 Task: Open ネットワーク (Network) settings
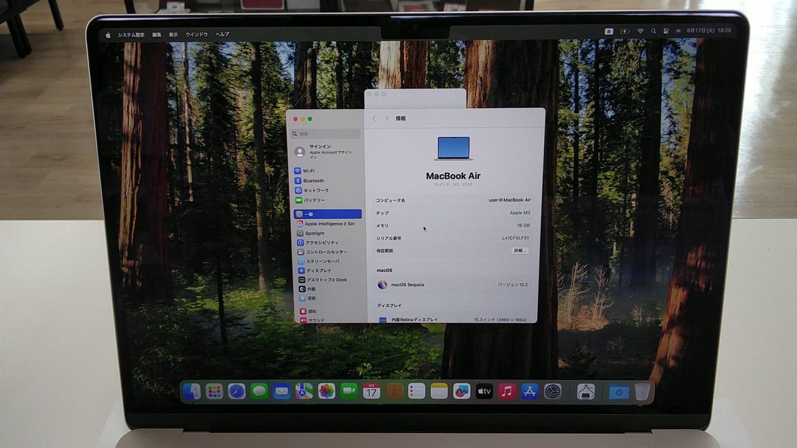point(316,190)
